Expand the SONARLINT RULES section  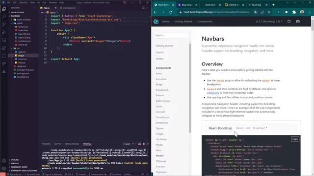pos(19,167)
